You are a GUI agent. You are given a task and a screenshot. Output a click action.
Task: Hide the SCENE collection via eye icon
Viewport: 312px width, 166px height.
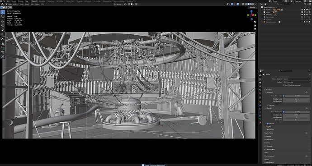(307, 9)
